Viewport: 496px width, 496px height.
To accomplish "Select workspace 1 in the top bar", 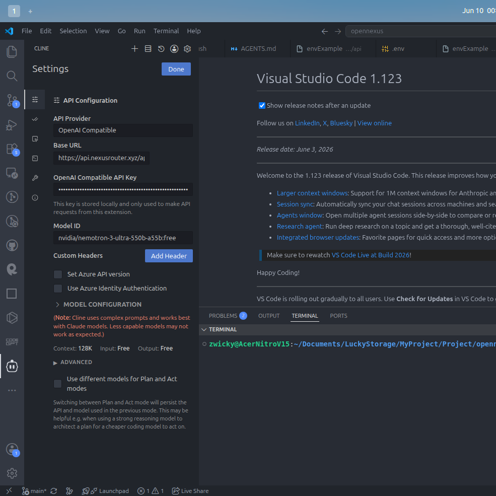I will tap(14, 11).
